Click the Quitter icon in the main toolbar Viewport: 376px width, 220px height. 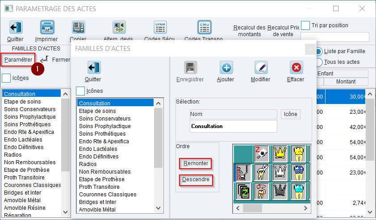tap(16, 27)
